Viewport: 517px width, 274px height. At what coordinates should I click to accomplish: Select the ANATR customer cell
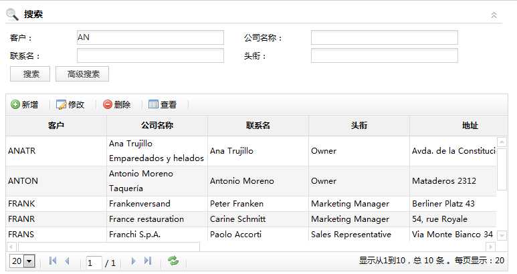56,151
